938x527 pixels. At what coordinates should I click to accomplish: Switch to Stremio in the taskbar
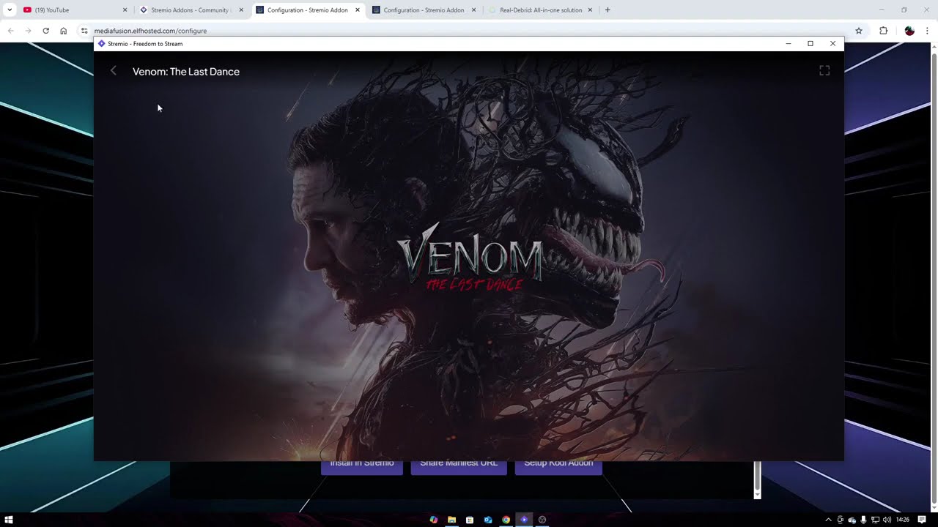(524, 520)
